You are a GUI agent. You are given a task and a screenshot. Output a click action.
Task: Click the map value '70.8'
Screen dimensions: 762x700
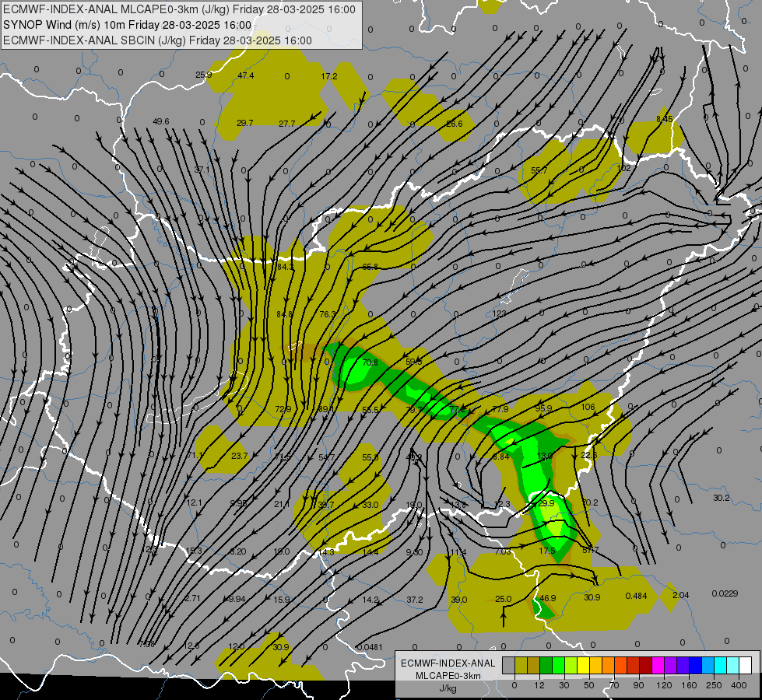tap(370, 362)
